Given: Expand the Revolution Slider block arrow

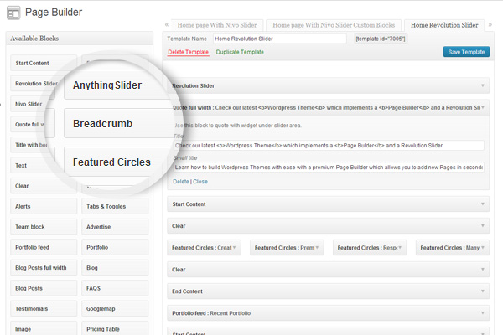Looking at the screenshot, I should 483,85.
